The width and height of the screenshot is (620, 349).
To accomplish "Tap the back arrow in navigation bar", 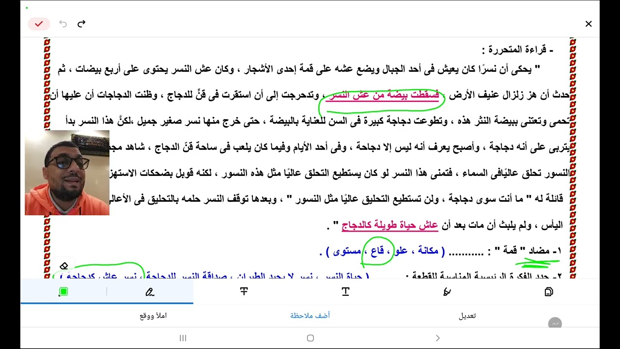I will (438, 338).
